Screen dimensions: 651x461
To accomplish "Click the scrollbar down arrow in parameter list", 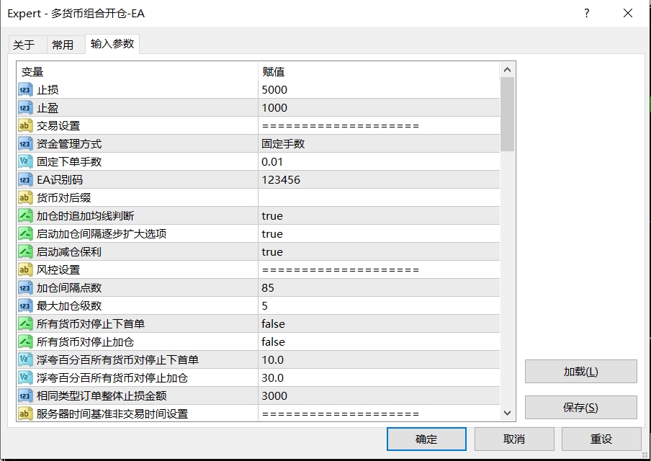I will 508,412.
